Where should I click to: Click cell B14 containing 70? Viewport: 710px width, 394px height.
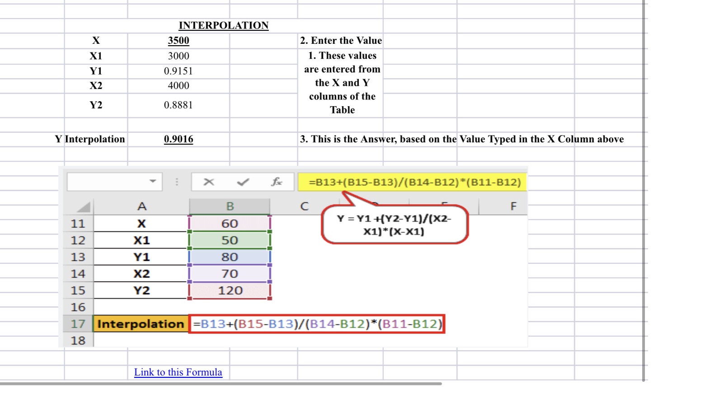point(230,274)
